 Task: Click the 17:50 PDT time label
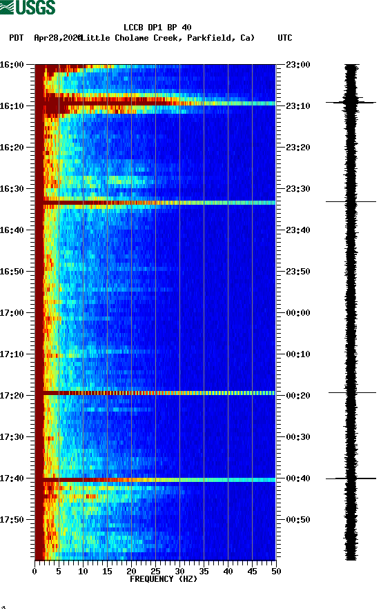point(12,520)
